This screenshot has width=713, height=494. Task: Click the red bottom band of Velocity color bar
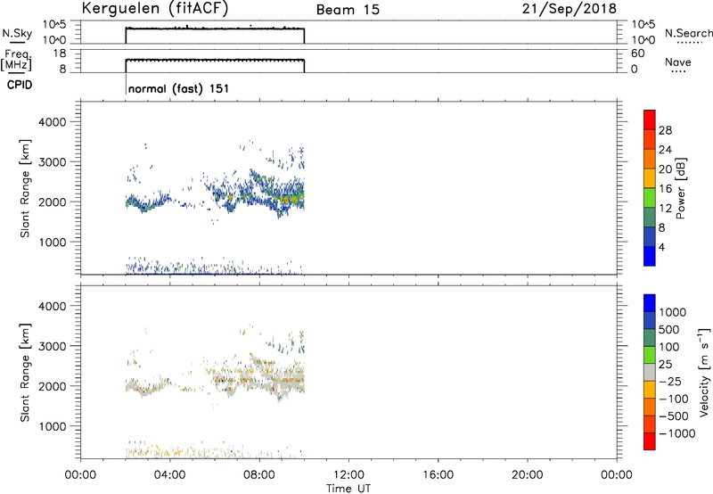point(650,441)
